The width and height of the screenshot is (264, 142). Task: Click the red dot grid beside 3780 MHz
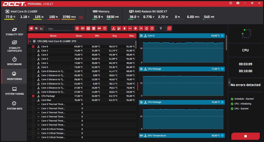tap(81, 17)
